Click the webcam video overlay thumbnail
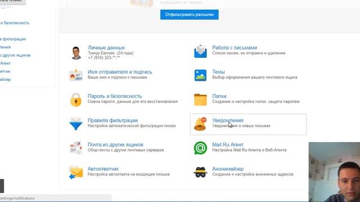The width and height of the screenshot is (360, 202). click(334, 172)
